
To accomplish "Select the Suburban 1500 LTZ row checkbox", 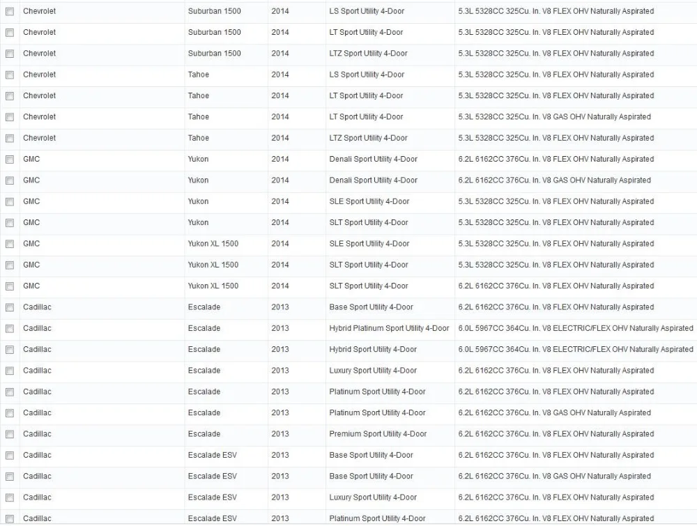I will 10,54.
